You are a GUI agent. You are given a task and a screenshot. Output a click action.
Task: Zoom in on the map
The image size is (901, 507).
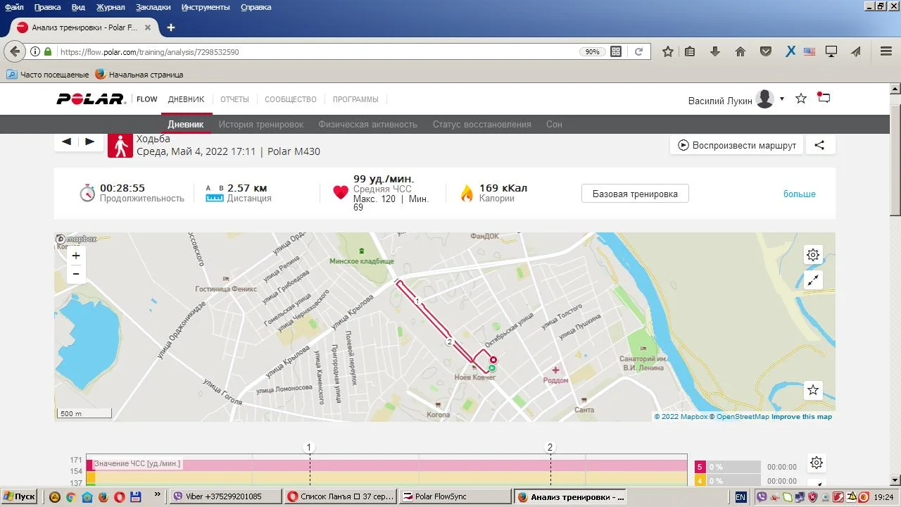(76, 256)
